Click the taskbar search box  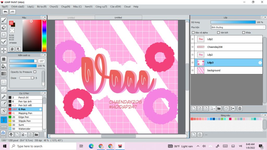[x=43, y=146]
